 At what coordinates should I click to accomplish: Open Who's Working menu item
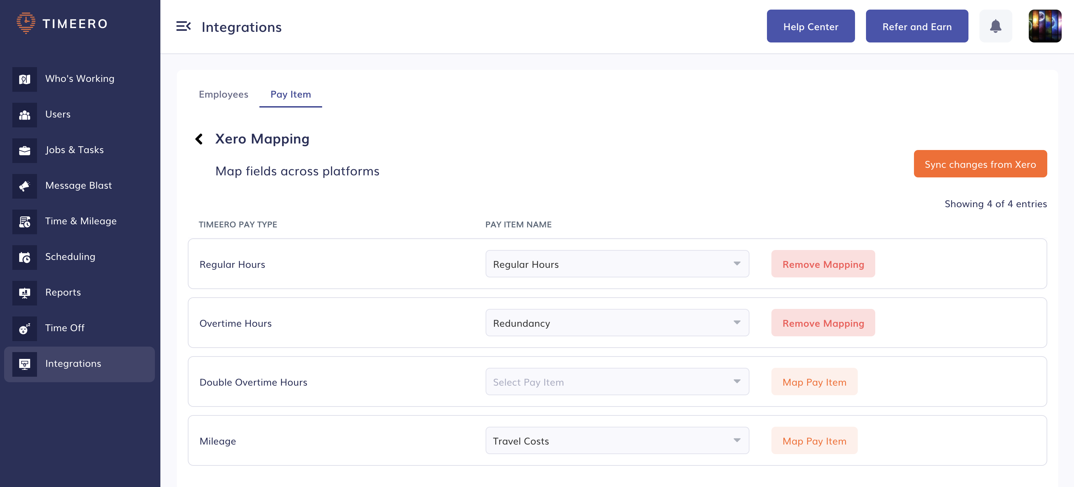point(79,79)
